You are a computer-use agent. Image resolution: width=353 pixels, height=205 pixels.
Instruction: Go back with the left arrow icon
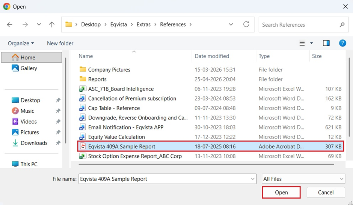click(x=9, y=24)
